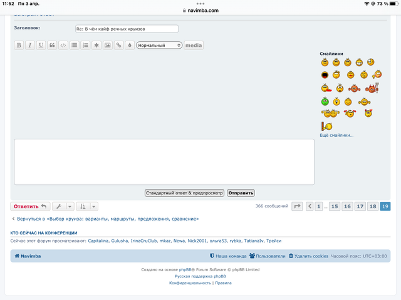Click Удалить cookies link
The height and width of the screenshot is (300, 401).
coord(308,256)
